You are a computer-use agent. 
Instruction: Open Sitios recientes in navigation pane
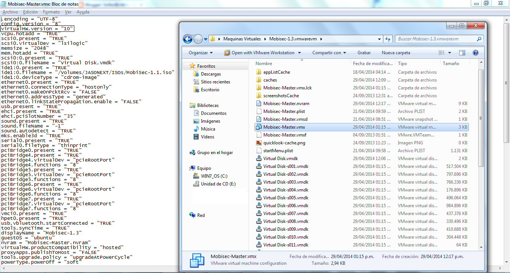pos(216,82)
